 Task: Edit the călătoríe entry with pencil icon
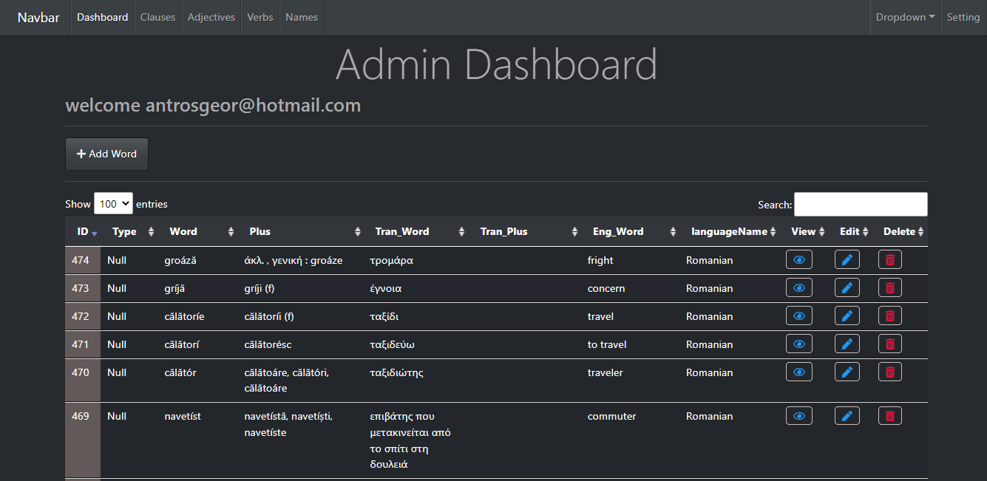[x=847, y=316]
